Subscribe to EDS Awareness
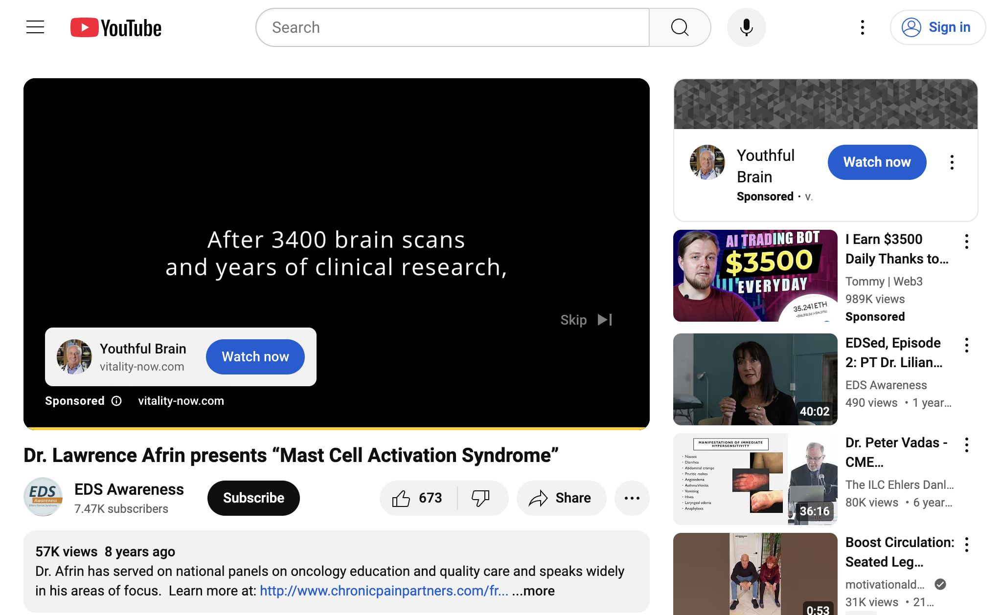Viewport: 1002px width, 615px height. tap(253, 498)
